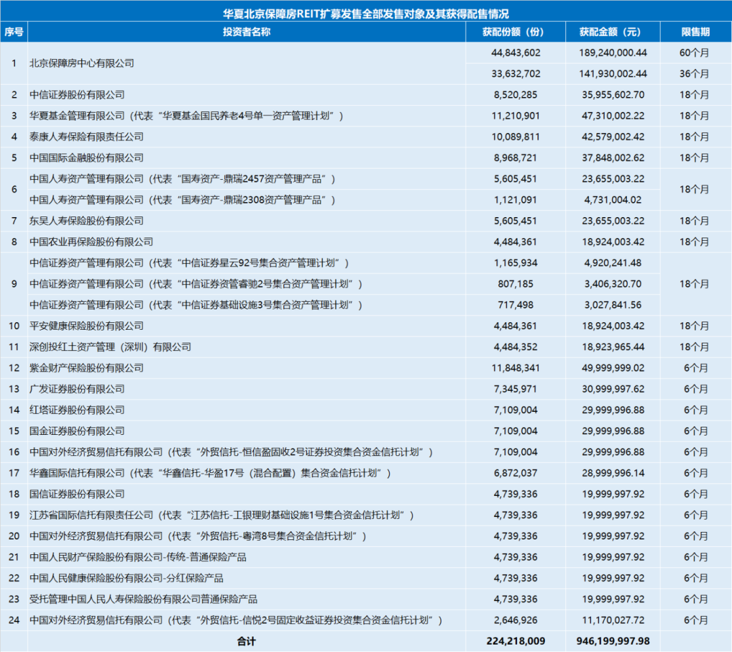Click share value 1,121,091

(515, 200)
